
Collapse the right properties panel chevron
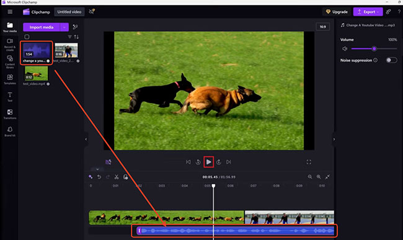pos(334,140)
